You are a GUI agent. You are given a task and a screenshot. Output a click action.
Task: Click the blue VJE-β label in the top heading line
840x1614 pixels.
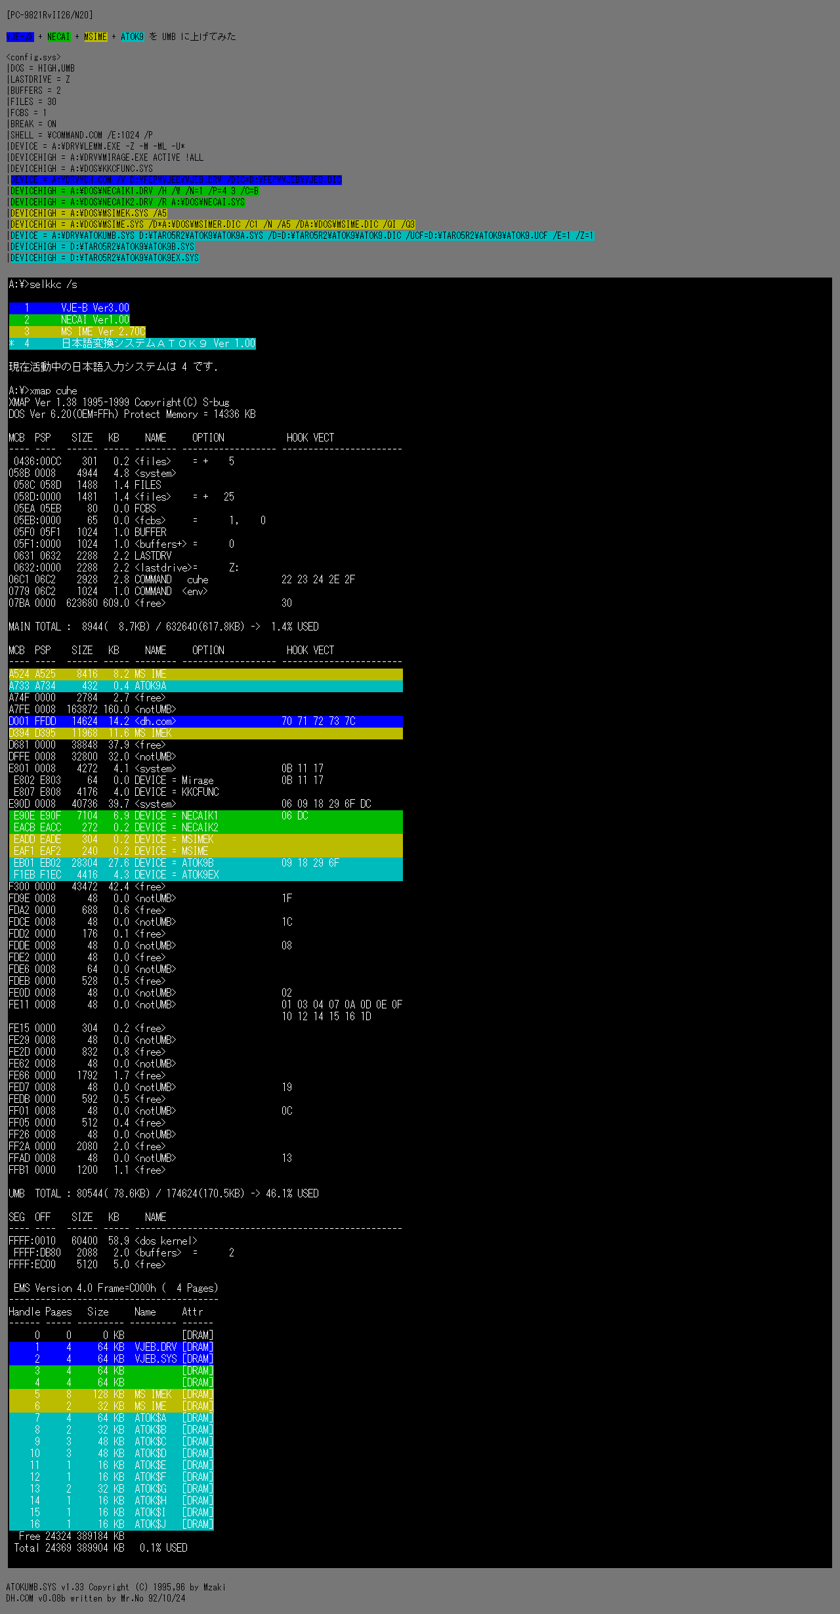[x=20, y=37]
